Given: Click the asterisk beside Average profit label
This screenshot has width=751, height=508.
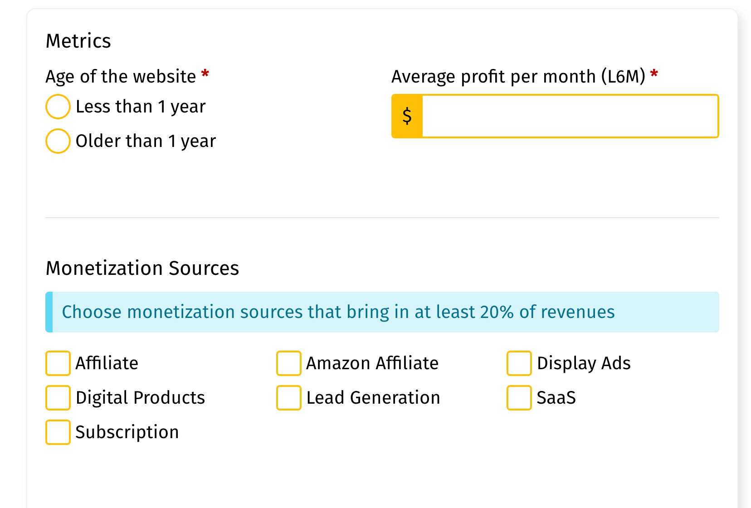Looking at the screenshot, I should pyautogui.click(x=654, y=73).
